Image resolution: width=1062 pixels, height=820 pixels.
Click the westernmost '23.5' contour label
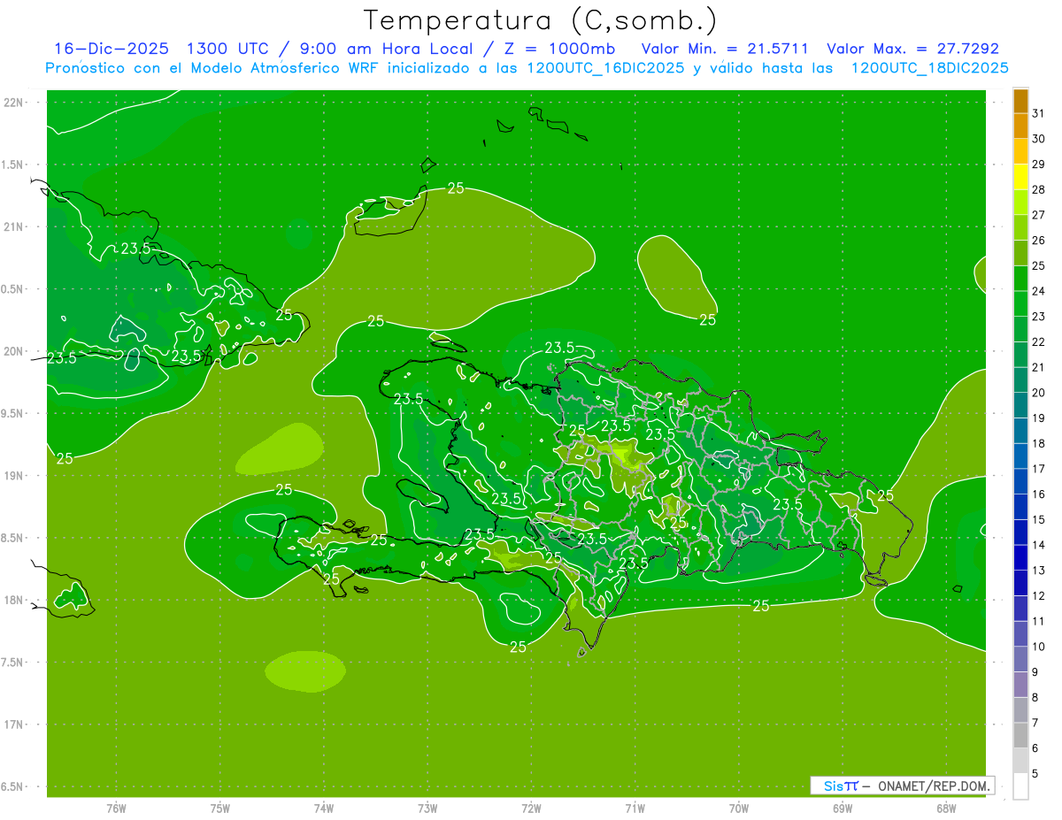pos(61,358)
